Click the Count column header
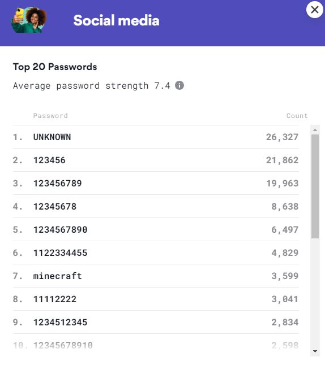 point(297,116)
